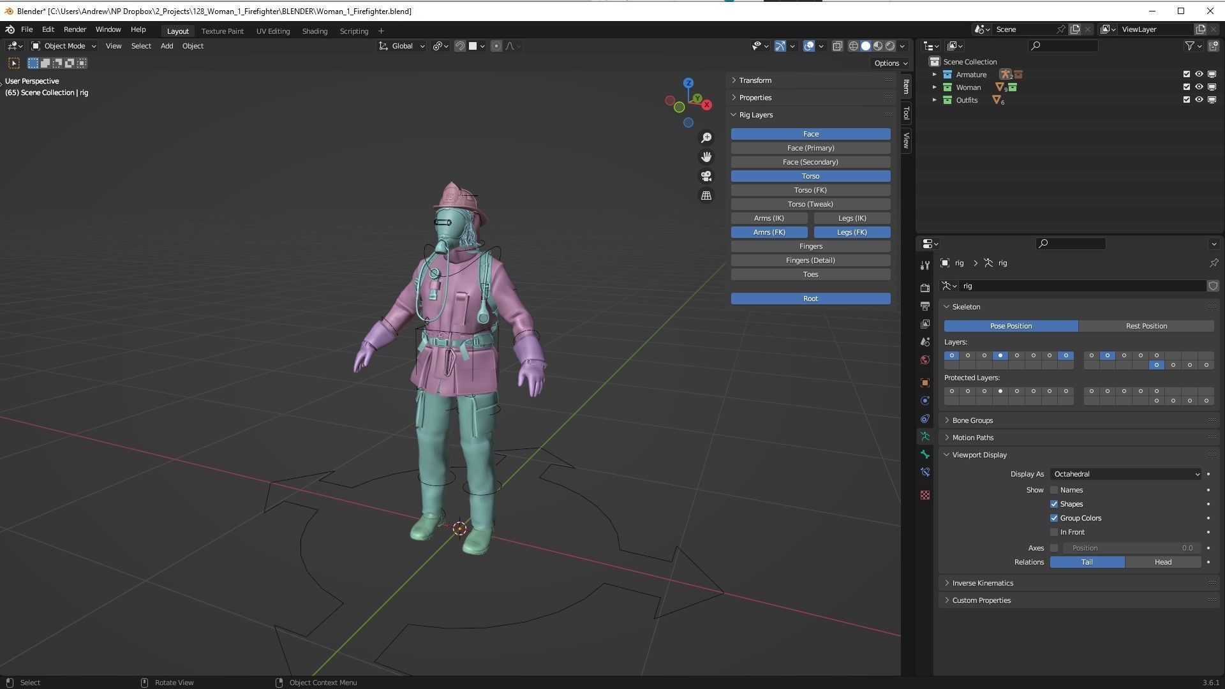The width and height of the screenshot is (1225, 689).
Task: Open the Render menu
Action: tap(75, 29)
